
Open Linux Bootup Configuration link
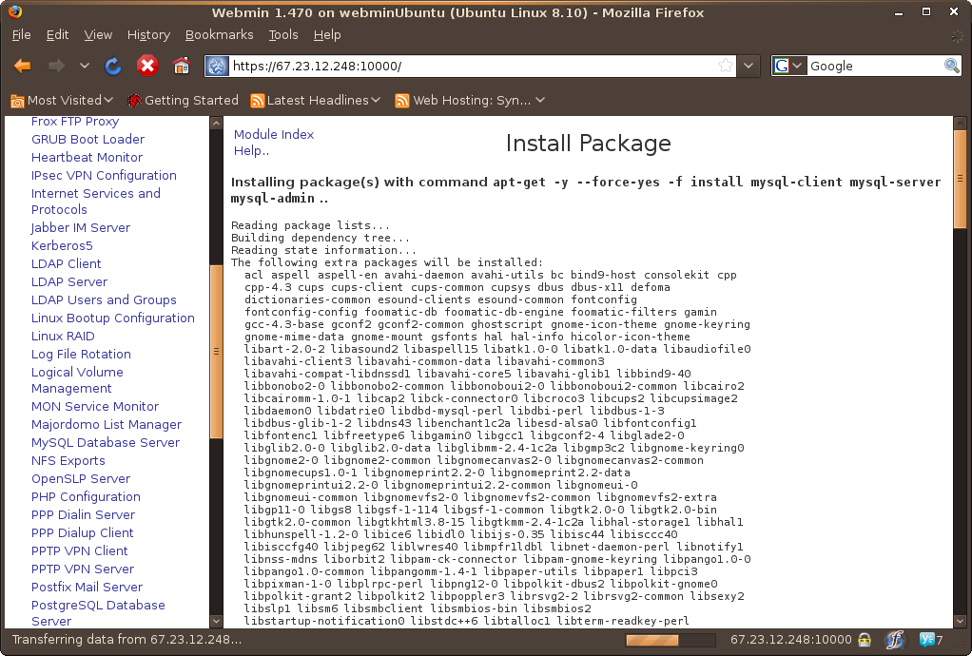(113, 318)
